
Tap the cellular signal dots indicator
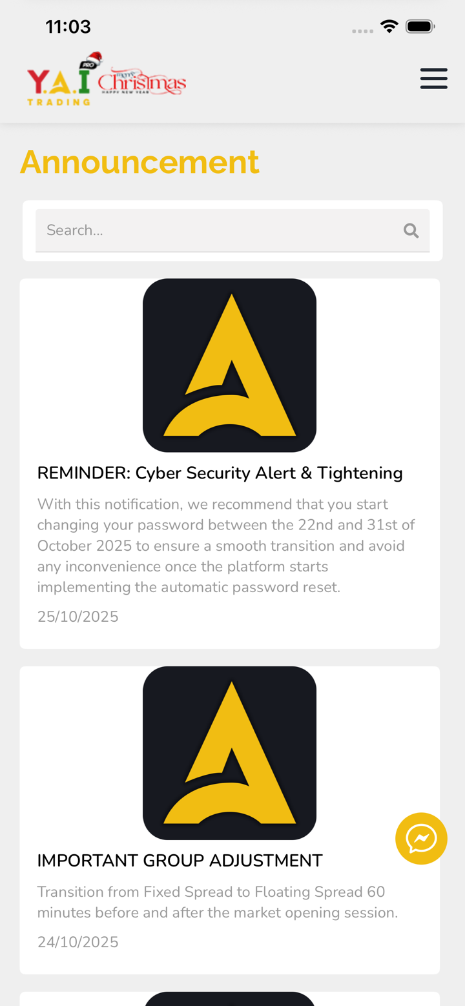[362, 30]
